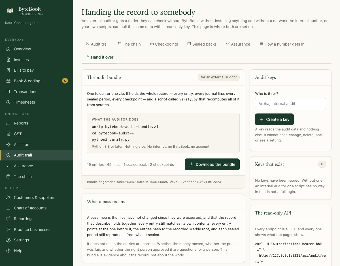The image size is (340, 266).
Task: Click the Bills to pay receipt icon
Action: pos(8,70)
